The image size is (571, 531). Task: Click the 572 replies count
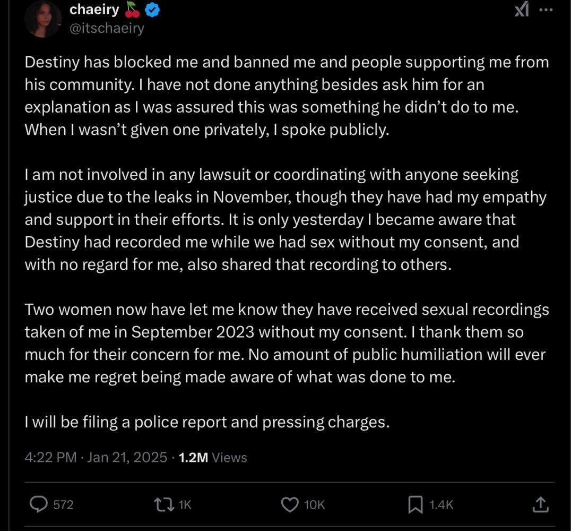point(63,504)
